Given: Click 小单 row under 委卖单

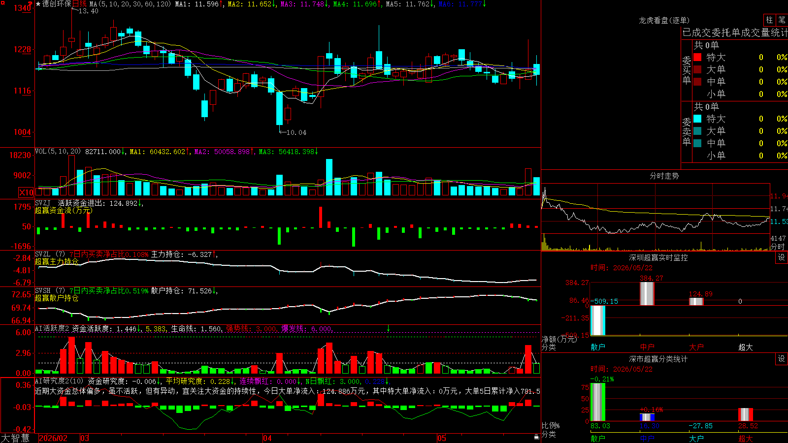Looking at the screenshot, I should pos(740,156).
